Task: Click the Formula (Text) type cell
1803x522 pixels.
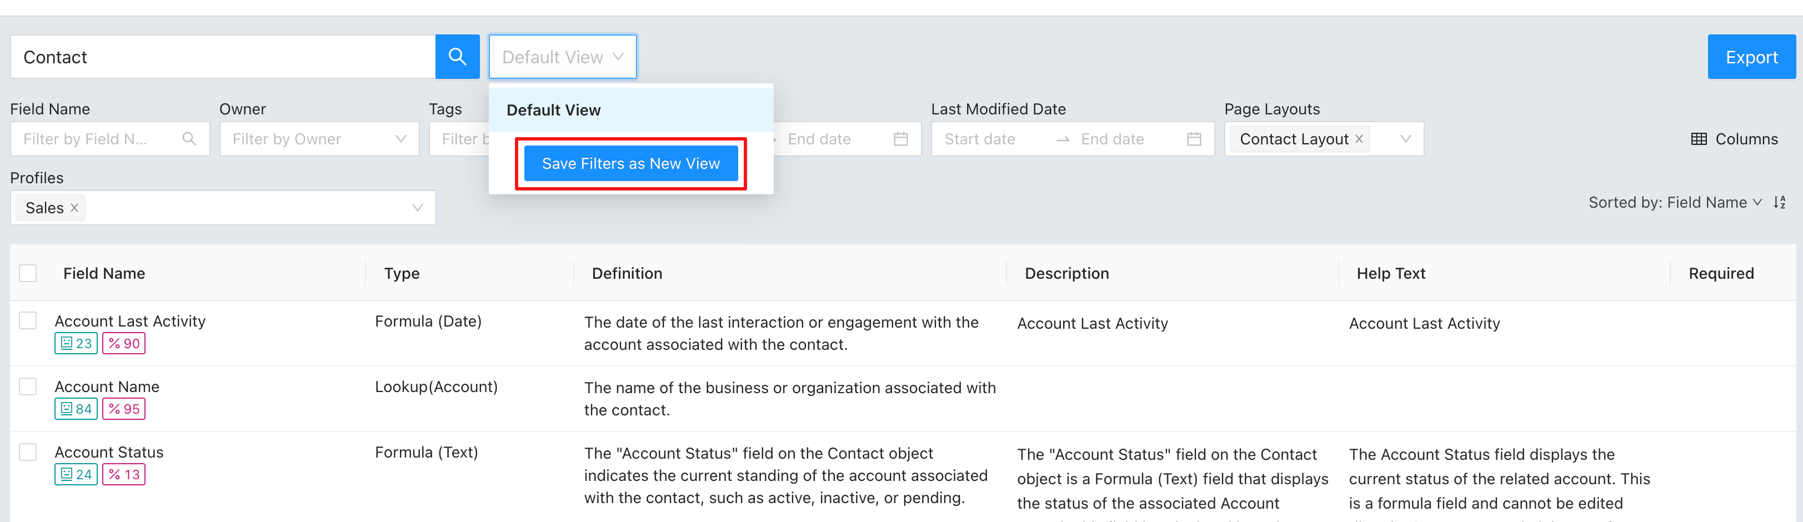Action: (426, 452)
